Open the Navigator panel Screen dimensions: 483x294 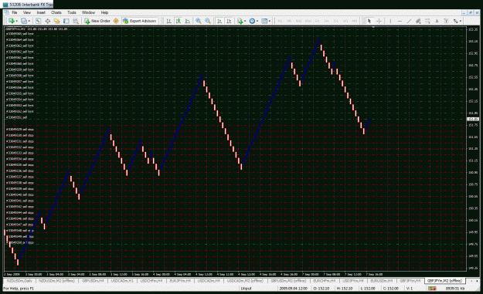point(56,21)
